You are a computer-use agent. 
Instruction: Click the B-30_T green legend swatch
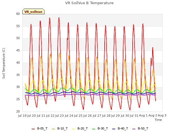click(93, 129)
